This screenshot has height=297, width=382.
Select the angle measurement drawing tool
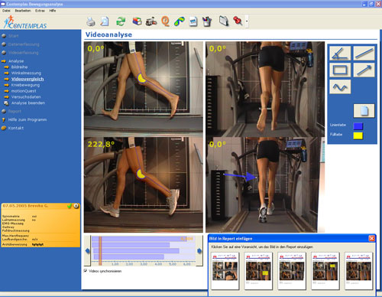(x=340, y=54)
